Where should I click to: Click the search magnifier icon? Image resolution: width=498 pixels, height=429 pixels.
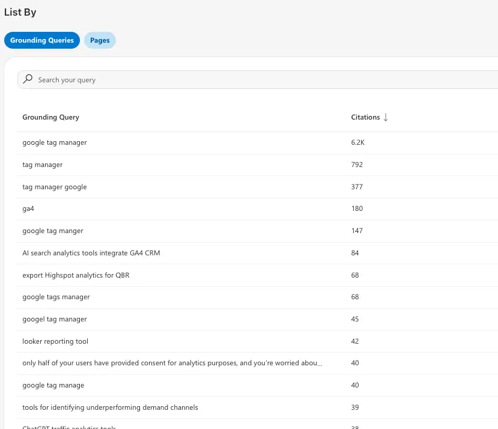click(x=28, y=79)
